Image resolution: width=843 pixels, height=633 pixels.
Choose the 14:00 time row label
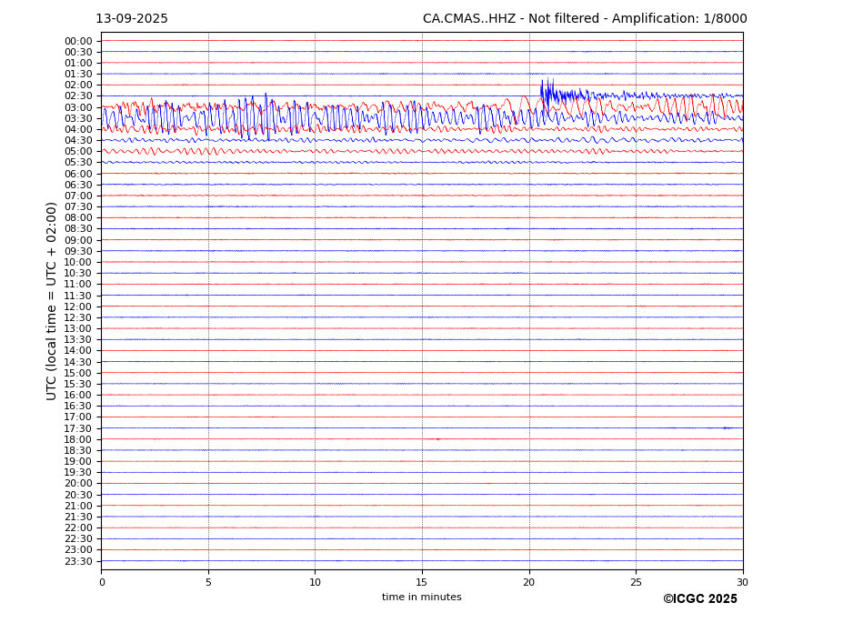click(78, 351)
